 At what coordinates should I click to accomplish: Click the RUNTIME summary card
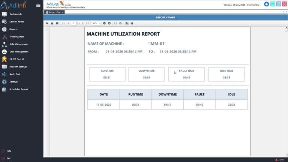pyautogui.click(x=107, y=74)
